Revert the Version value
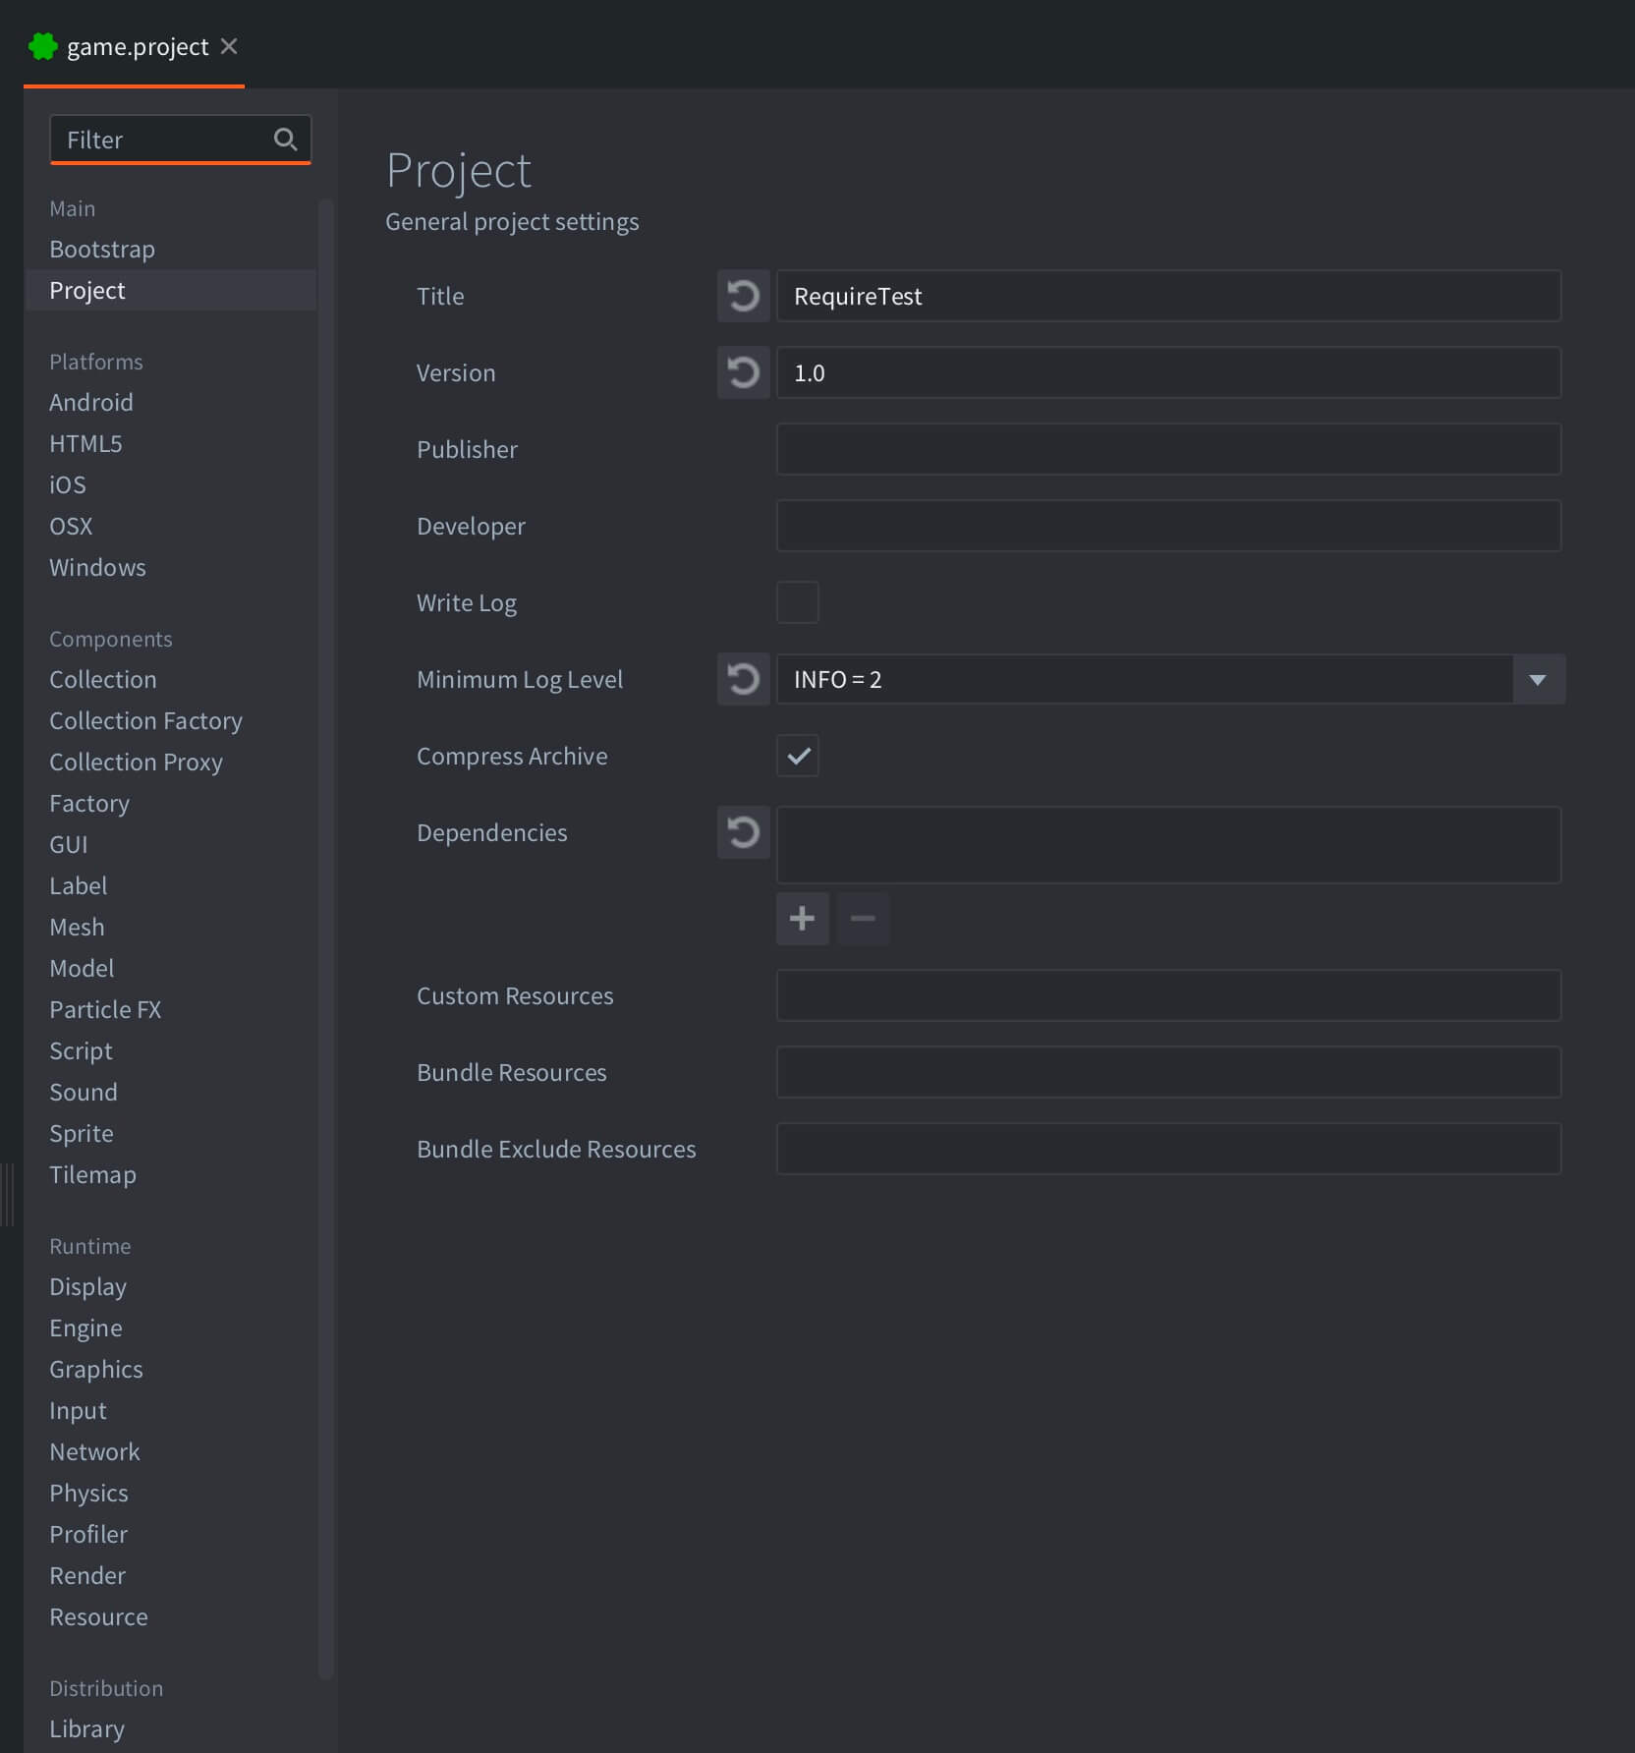The image size is (1635, 1753). coord(743,372)
